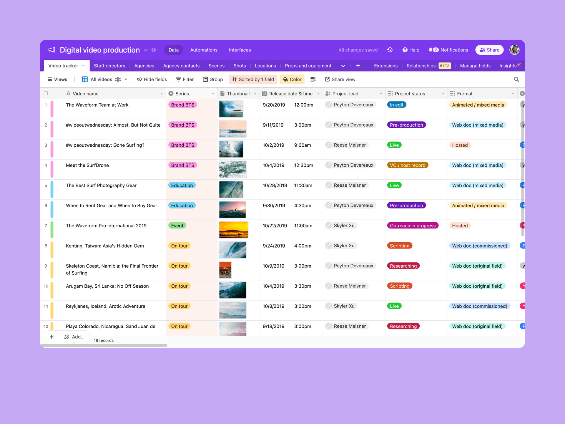This screenshot has width=565, height=424.
Task: Click the megaphone base icon
Action: coord(51,50)
